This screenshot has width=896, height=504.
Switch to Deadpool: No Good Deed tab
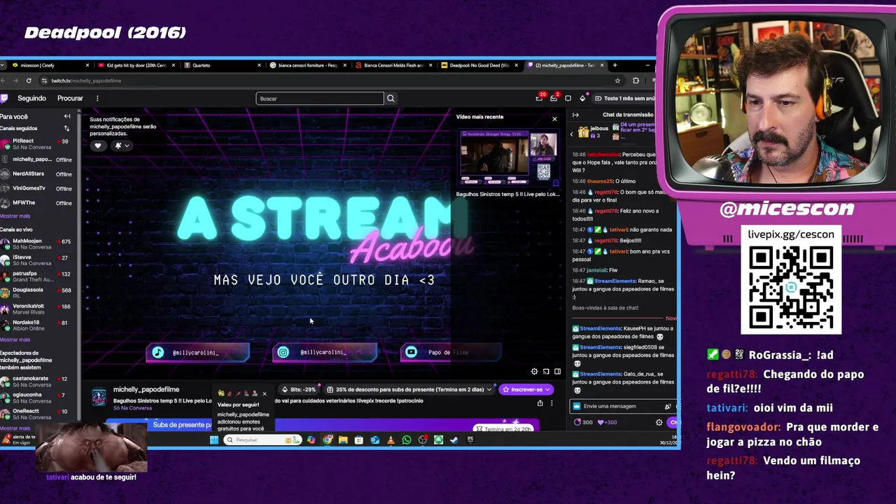click(x=479, y=65)
